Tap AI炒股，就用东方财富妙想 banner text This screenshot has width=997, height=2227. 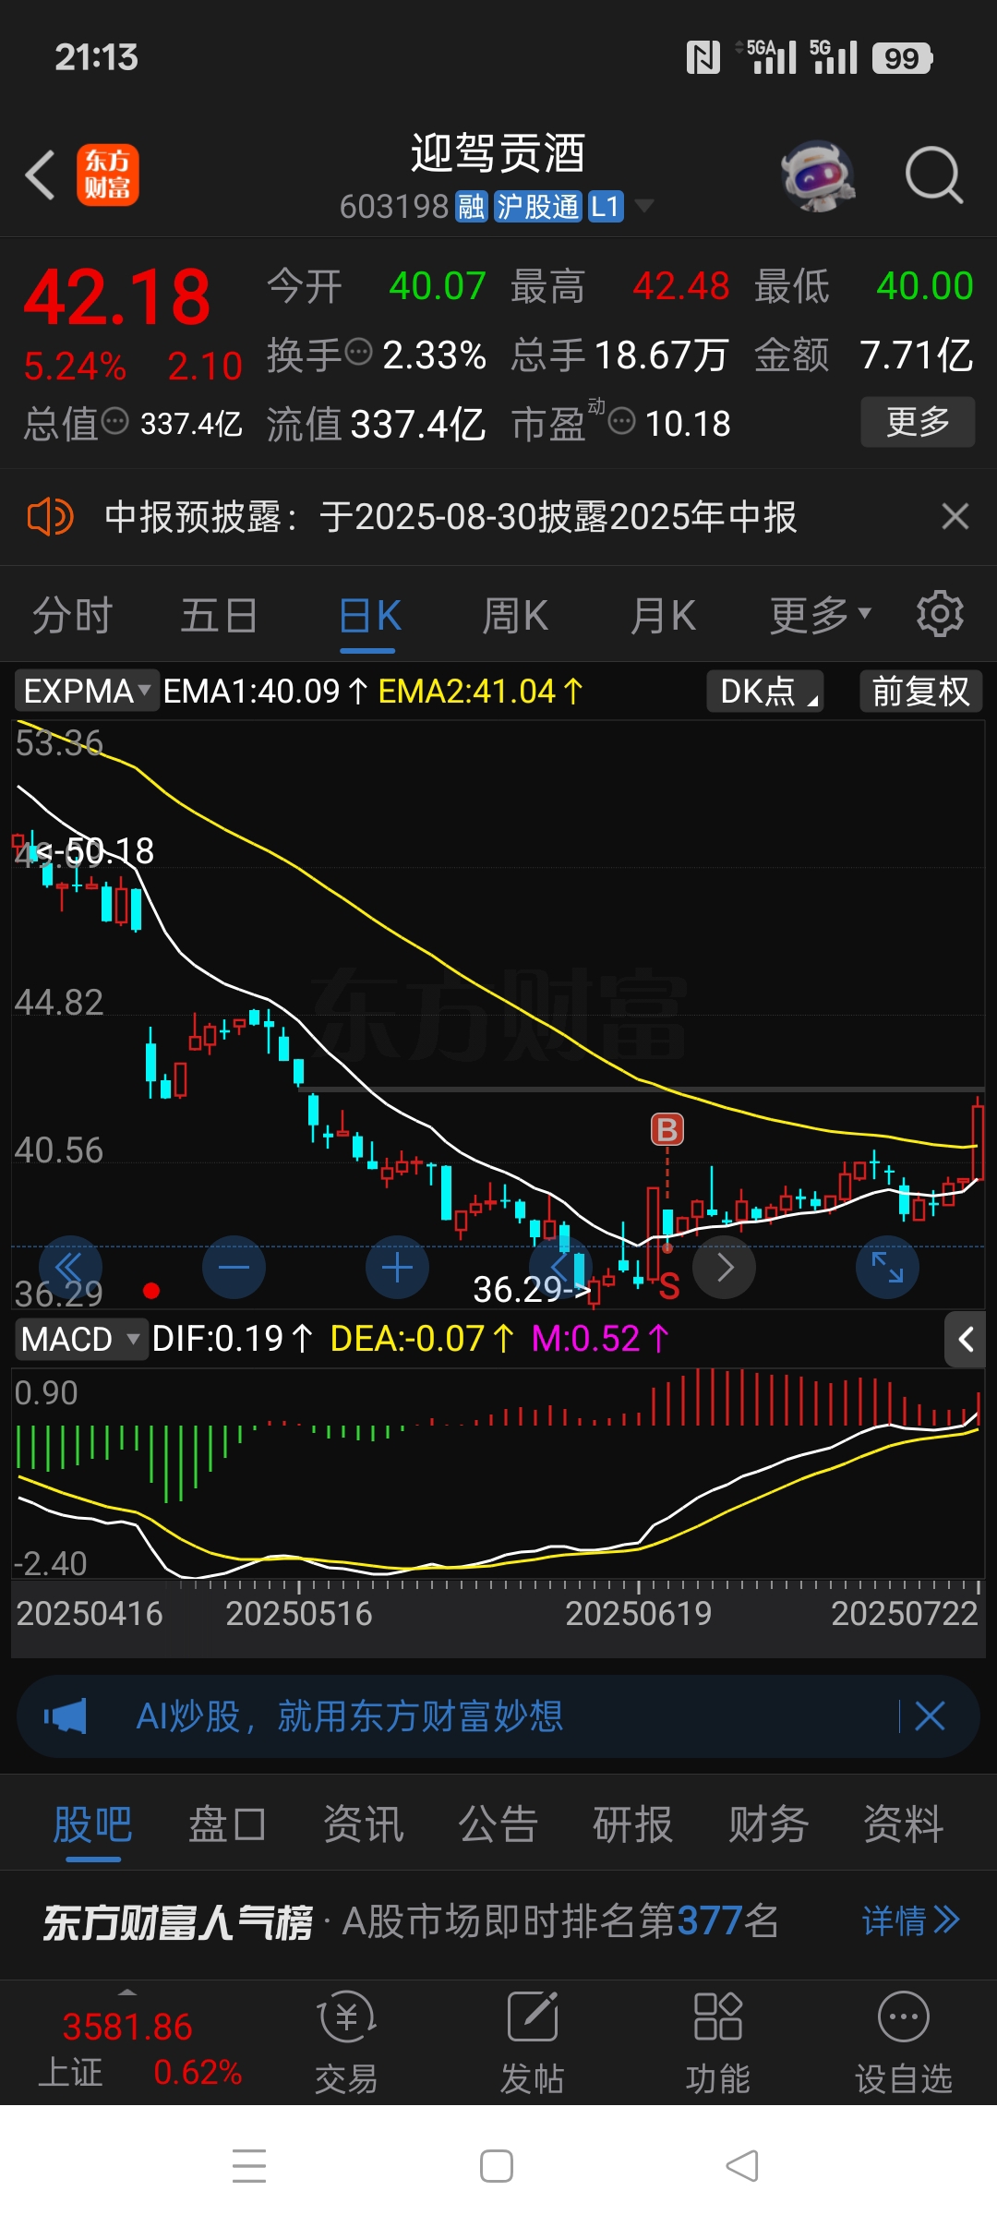coord(350,1716)
